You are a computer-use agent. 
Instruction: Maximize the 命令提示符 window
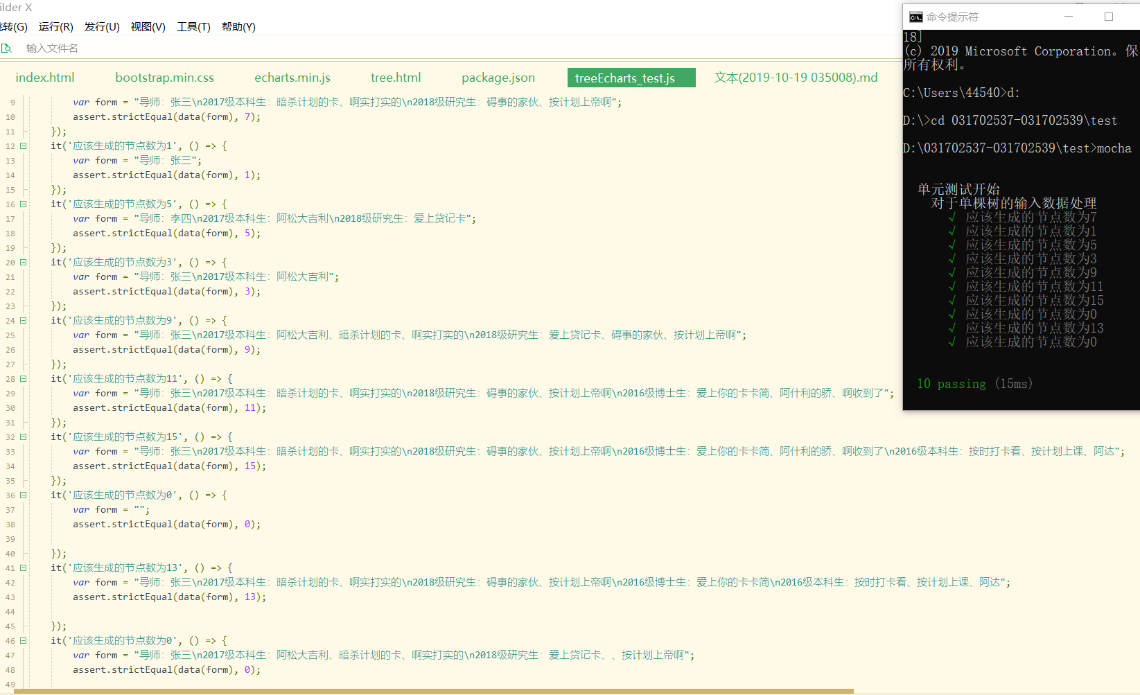tap(1109, 17)
